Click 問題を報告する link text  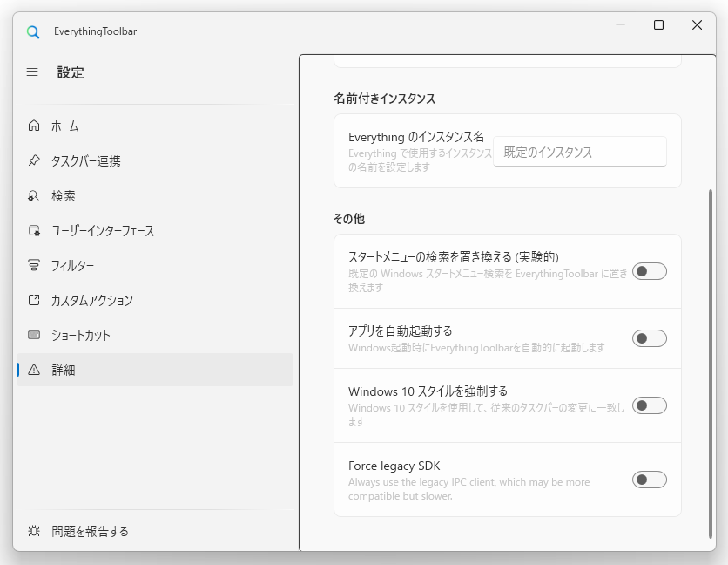(90, 531)
